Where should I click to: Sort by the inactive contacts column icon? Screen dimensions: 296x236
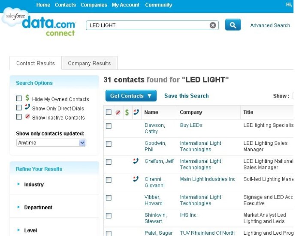pos(118,113)
